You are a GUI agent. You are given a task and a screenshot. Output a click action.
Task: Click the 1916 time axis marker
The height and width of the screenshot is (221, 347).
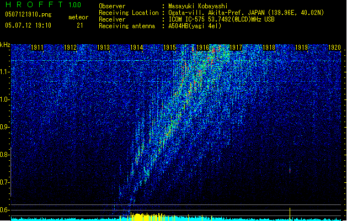(x=202, y=48)
